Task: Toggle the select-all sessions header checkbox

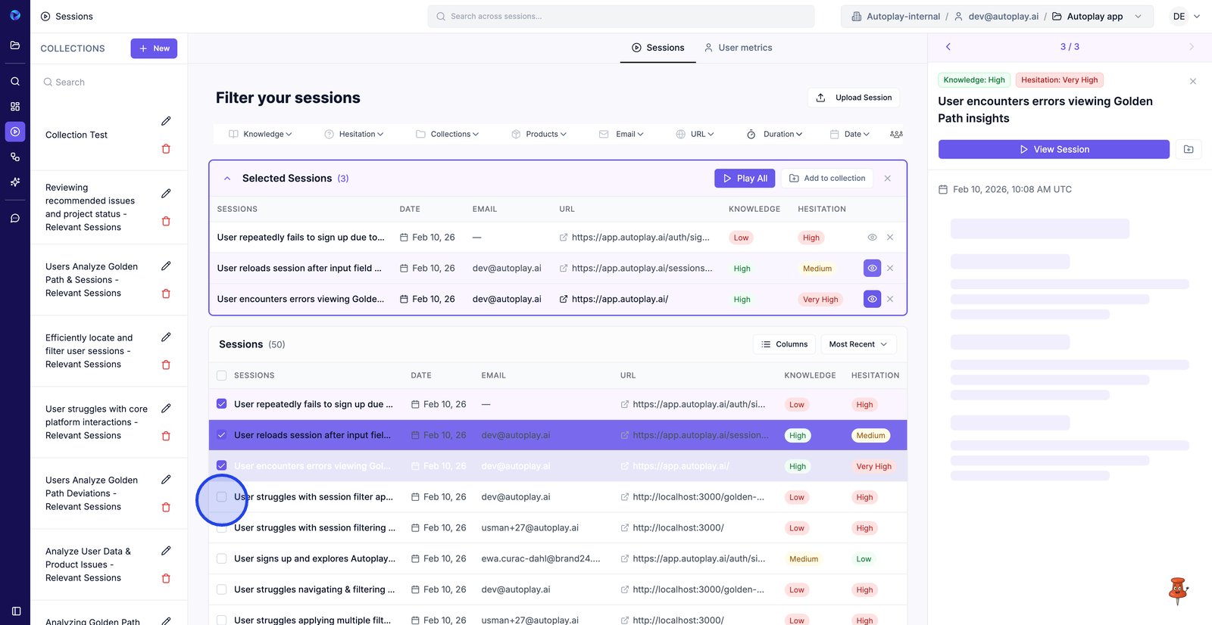Action: tap(222, 375)
